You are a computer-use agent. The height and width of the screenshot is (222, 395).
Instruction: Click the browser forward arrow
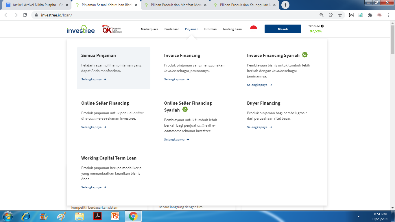pyautogui.click(x=16, y=15)
